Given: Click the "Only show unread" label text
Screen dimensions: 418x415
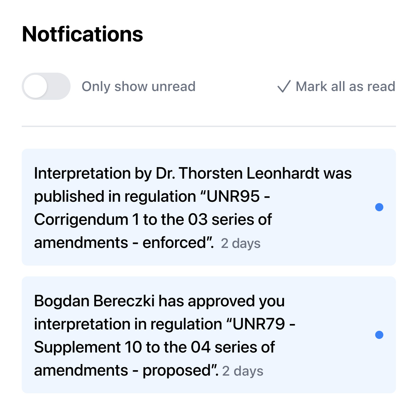Looking at the screenshot, I should tap(138, 87).
